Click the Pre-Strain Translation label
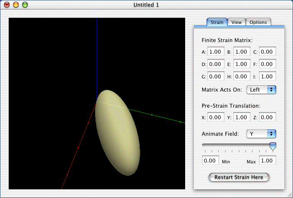This screenshot has height=198, width=293. tap(231, 106)
